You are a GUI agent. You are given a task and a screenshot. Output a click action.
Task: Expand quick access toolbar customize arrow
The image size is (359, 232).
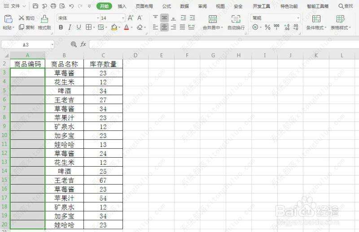pyautogui.click(x=89, y=6)
